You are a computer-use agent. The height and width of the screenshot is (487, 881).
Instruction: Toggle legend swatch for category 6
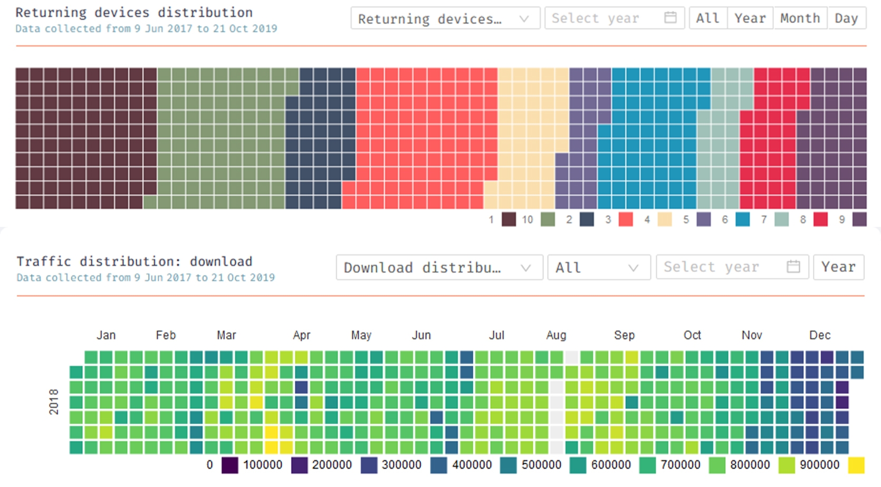743,219
